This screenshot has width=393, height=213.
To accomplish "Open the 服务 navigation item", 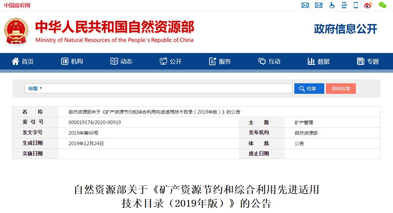I will tap(225, 62).
